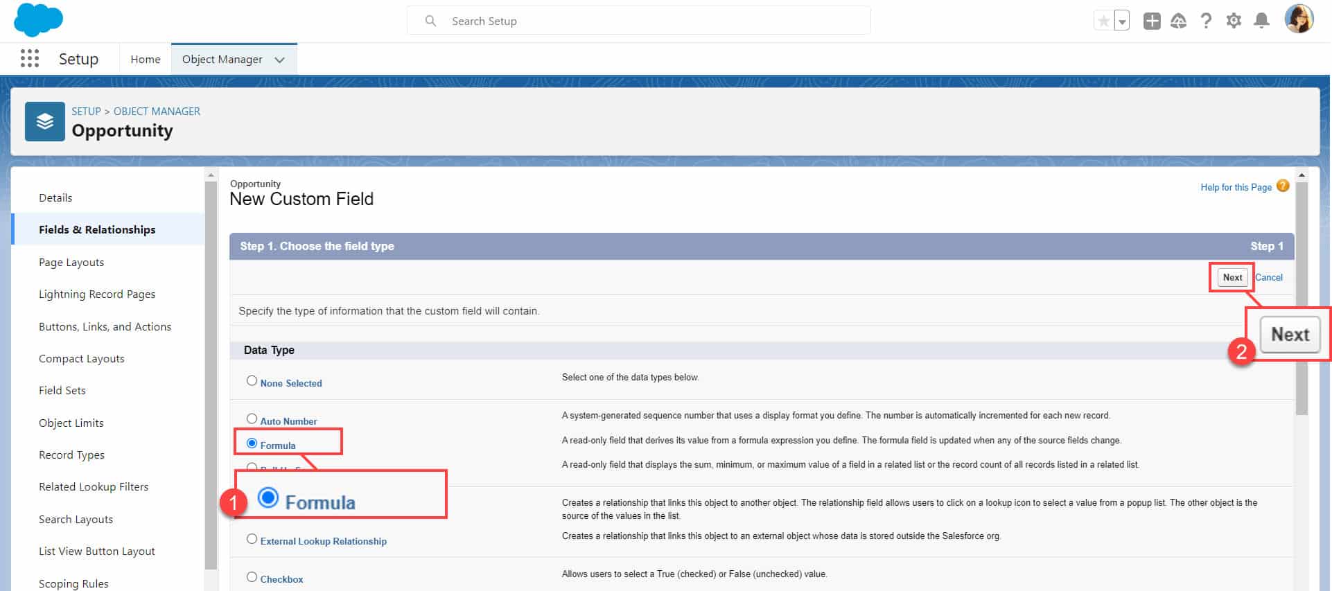
Task: Click the sidebar scroll up arrow
Action: (211, 175)
